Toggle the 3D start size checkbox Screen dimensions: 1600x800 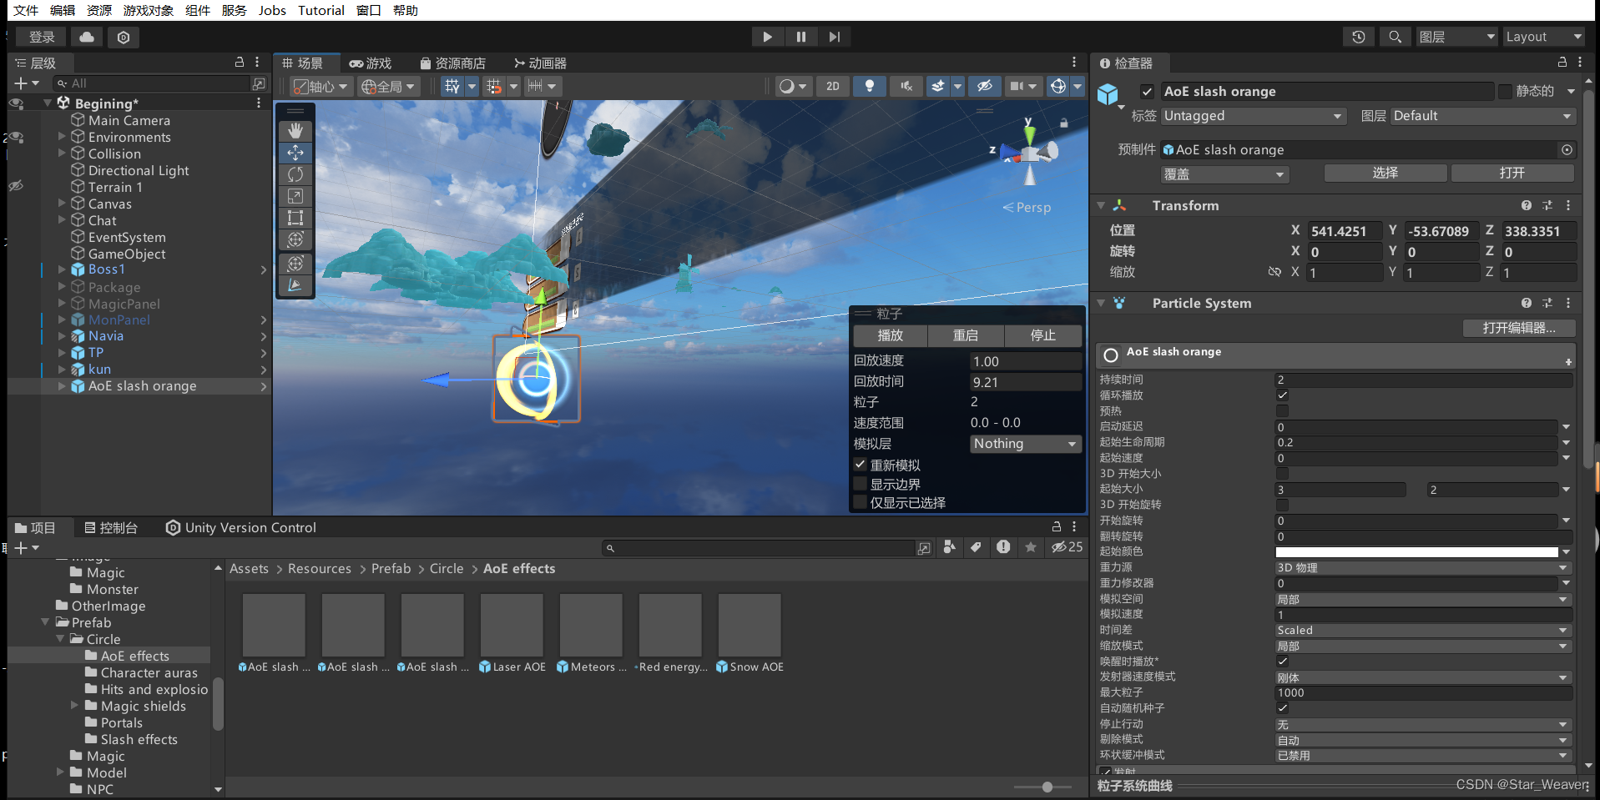(x=1283, y=474)
